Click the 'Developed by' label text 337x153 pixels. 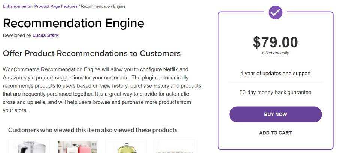(x=17, y=35)
